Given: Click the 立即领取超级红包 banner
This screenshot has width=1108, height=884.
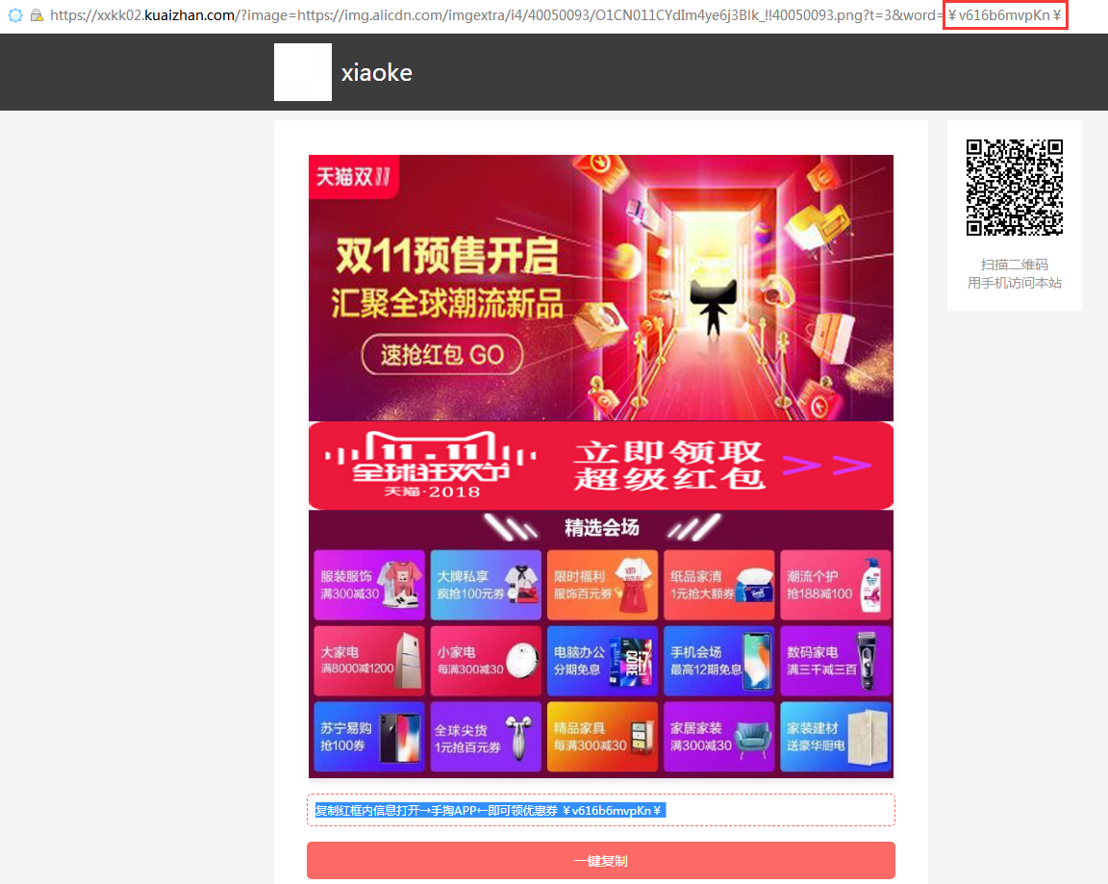Looking at the screenshot, I should [600, 466].
